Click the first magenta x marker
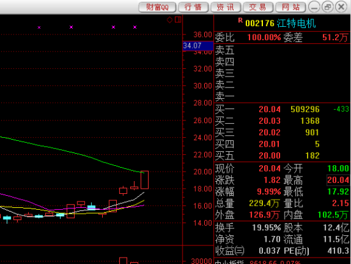This screenshot has height=264, width=351. [39, 27]
